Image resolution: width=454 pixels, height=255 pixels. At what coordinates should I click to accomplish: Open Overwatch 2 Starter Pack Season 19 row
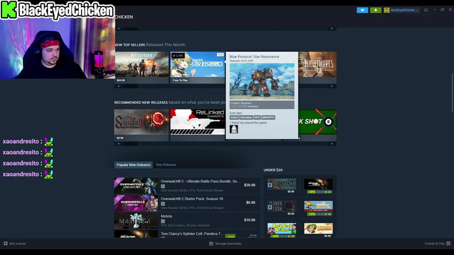tap(187, 203)
